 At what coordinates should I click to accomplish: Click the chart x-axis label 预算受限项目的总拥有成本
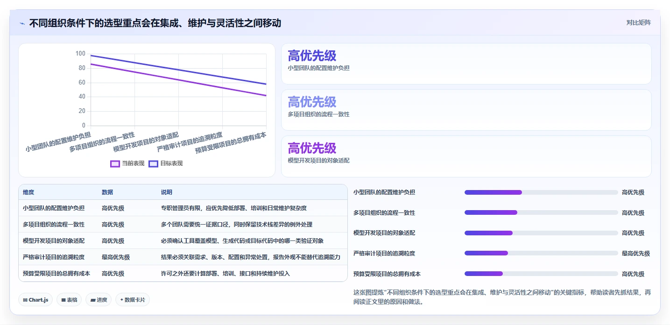click(231, 143)
